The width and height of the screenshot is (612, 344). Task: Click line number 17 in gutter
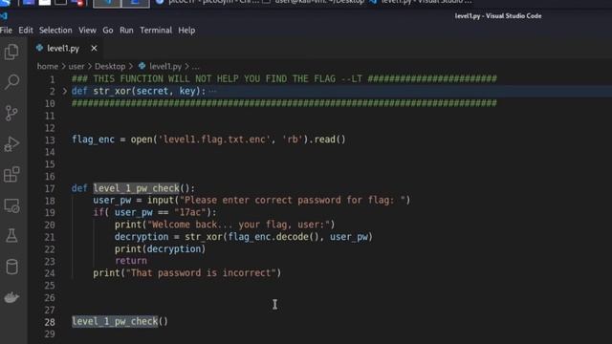pyautogui.click(x=50, y=189)
